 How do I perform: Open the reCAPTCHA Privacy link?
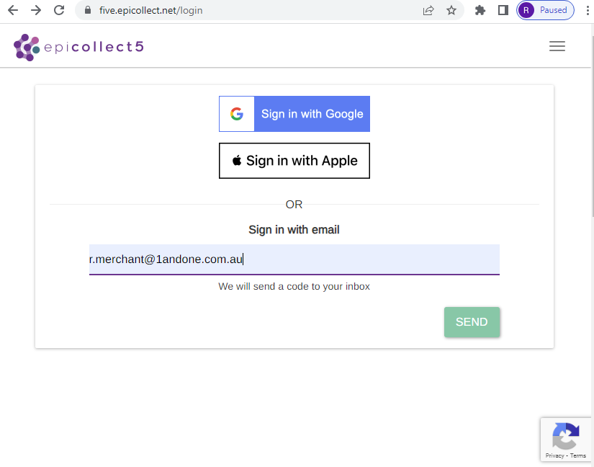(554, 455)
